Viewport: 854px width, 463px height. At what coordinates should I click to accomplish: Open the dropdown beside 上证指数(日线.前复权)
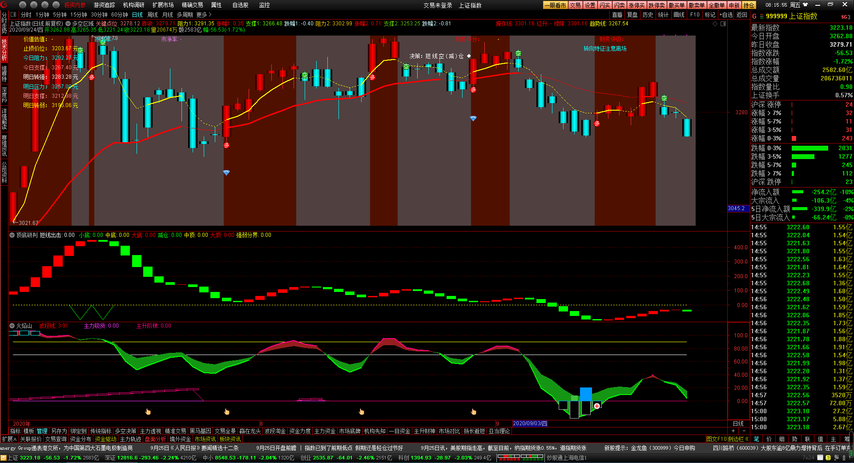pos(68,24)
